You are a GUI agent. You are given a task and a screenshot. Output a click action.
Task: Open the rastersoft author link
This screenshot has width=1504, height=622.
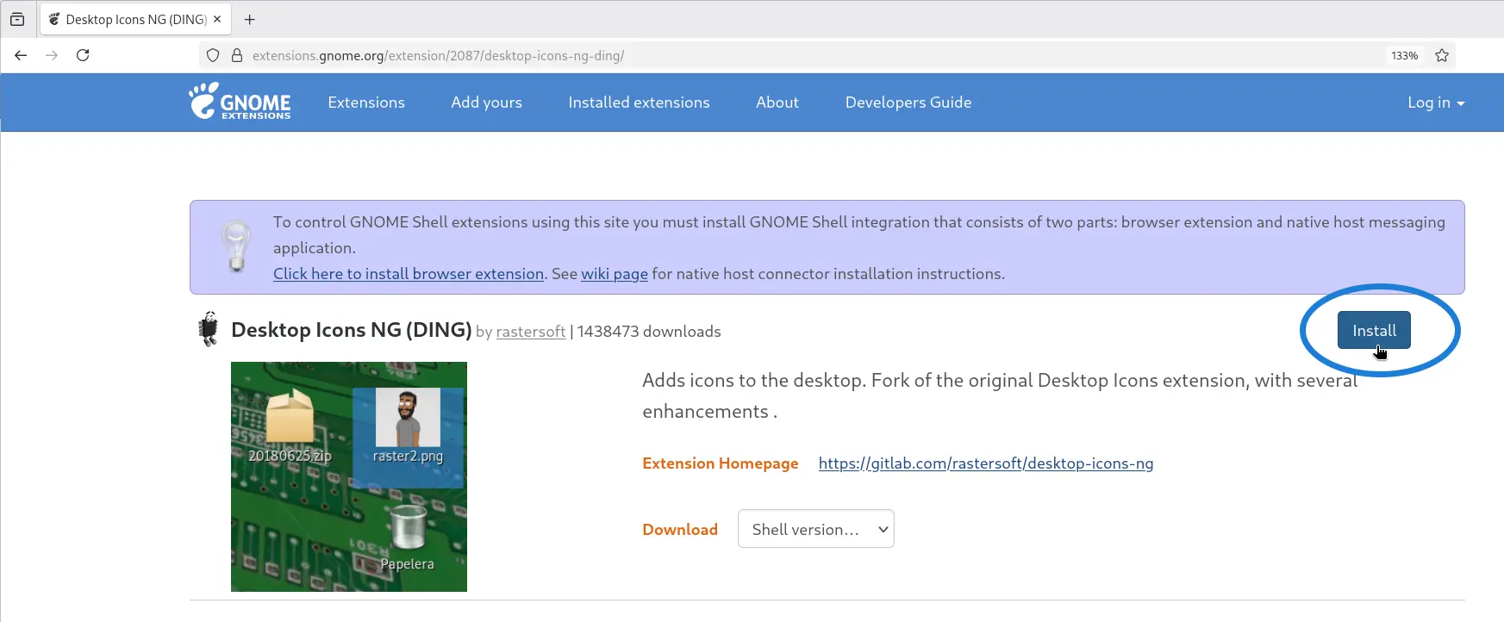coord(531,332)
